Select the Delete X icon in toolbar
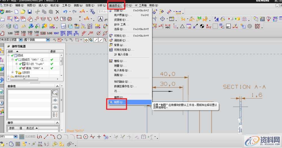Viewport: 282px width, 148px height. [58, 12]
